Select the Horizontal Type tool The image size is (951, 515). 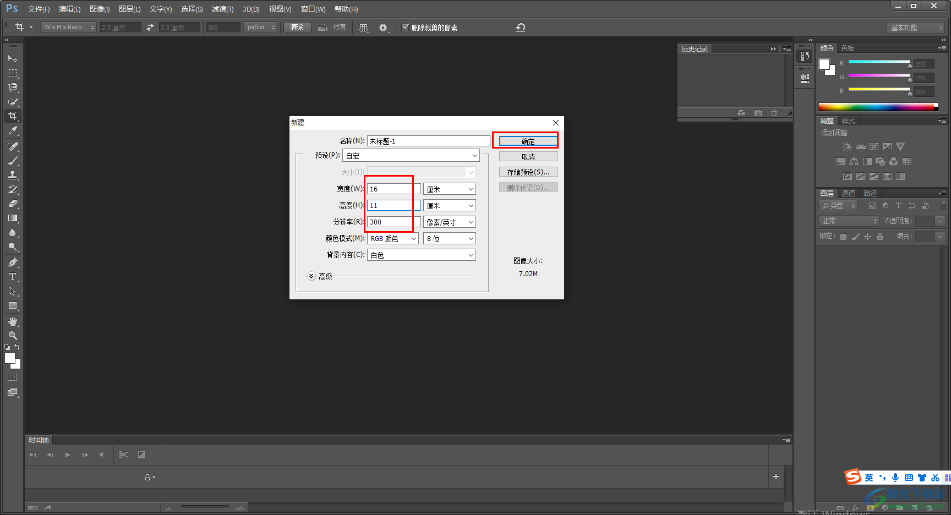click(13, 277)
